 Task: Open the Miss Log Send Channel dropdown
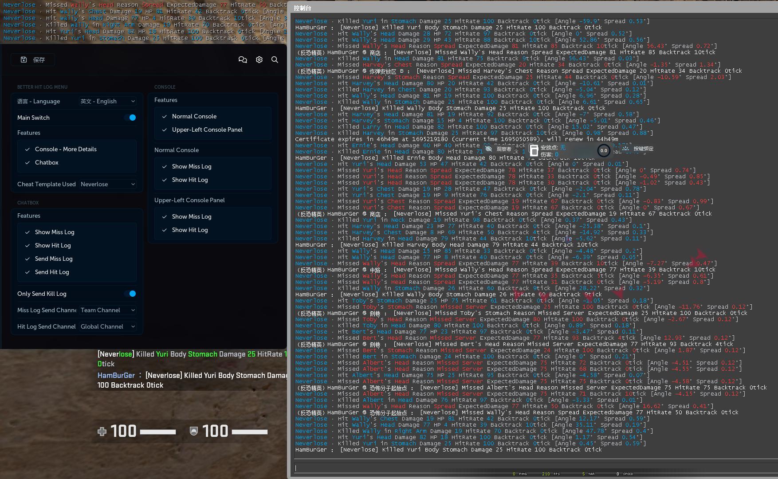(107, 310)
